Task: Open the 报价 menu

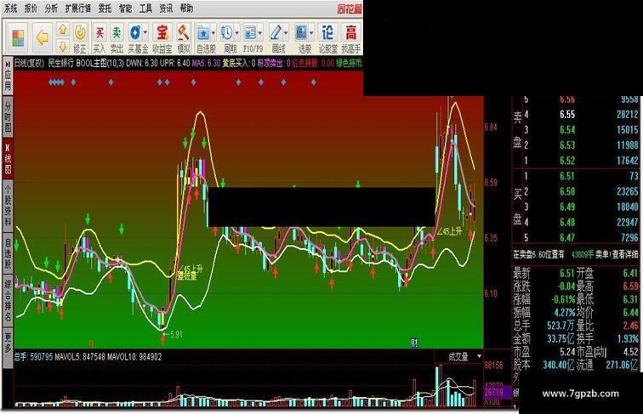Action: [x=31, y=9]
